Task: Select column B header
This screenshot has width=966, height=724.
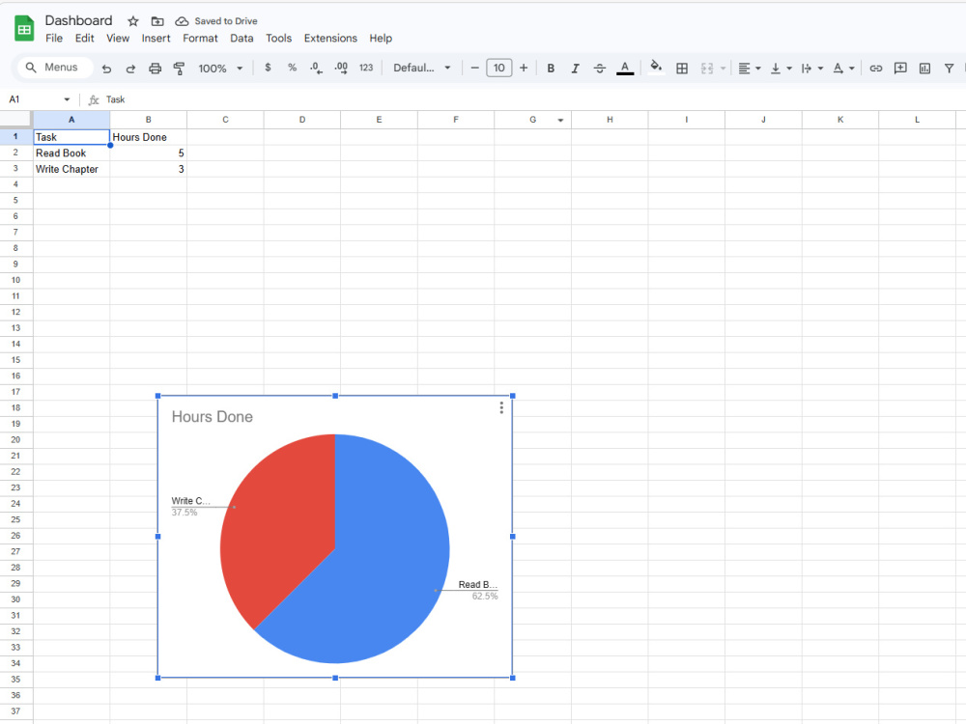Action: tap(149, 120)
